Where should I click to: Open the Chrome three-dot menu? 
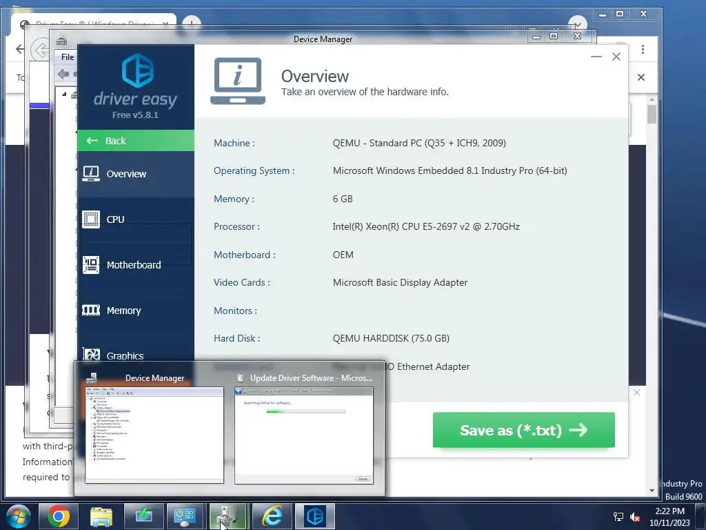[643, 49]
